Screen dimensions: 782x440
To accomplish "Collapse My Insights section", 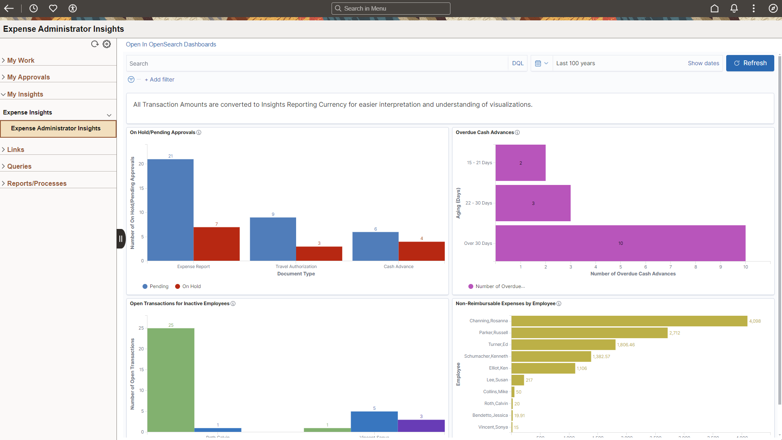I will (25, 94).
